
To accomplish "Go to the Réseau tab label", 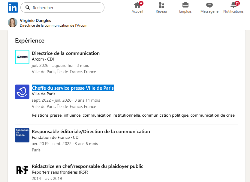I will coord(161,11).
